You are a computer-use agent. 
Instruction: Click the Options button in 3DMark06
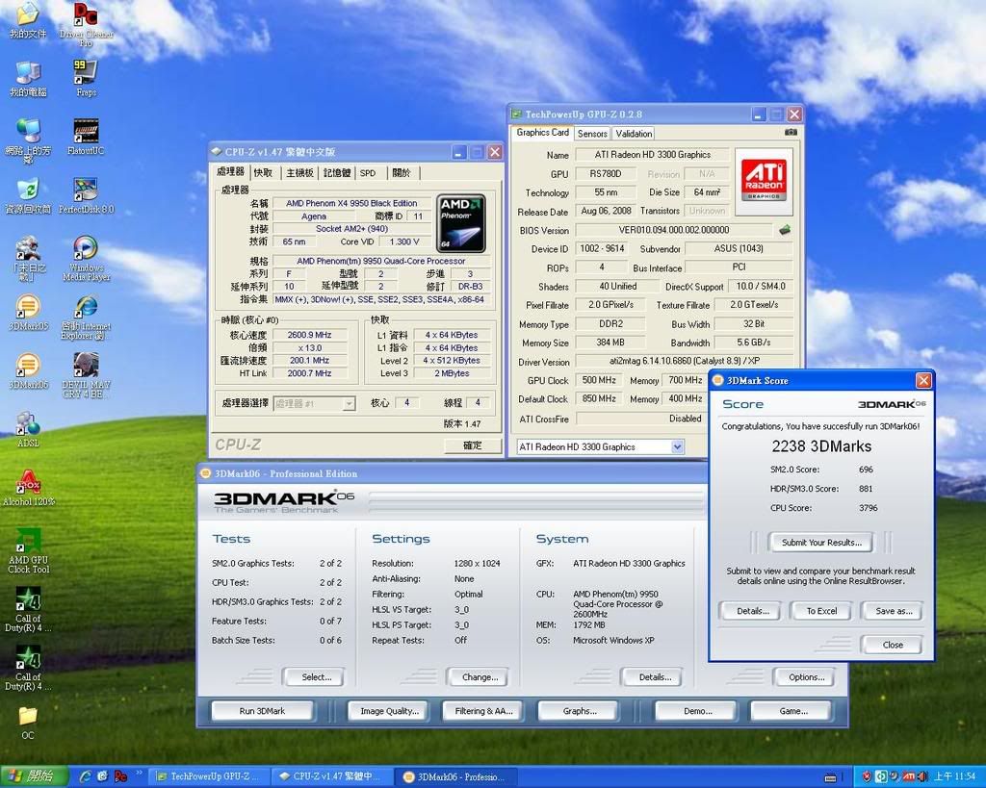[806, 676]
